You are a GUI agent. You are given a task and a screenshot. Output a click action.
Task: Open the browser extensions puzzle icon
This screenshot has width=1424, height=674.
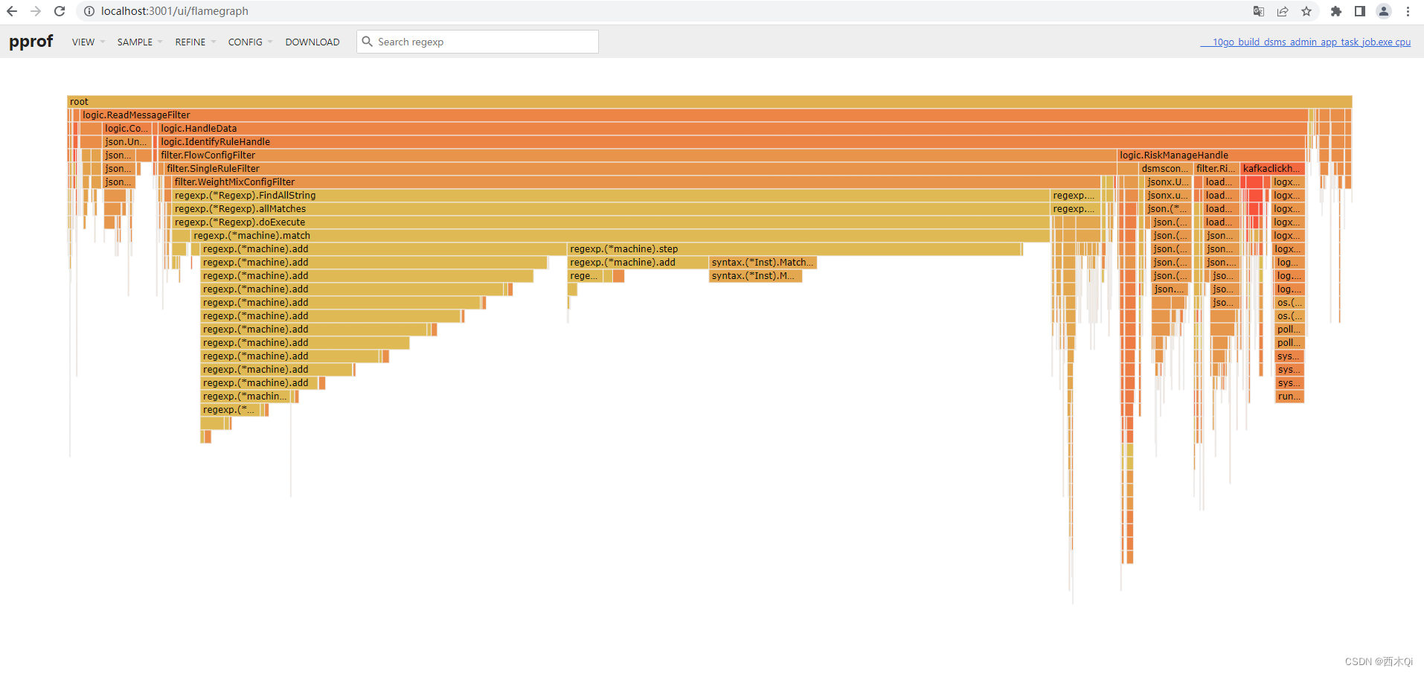click(1335, 11)
